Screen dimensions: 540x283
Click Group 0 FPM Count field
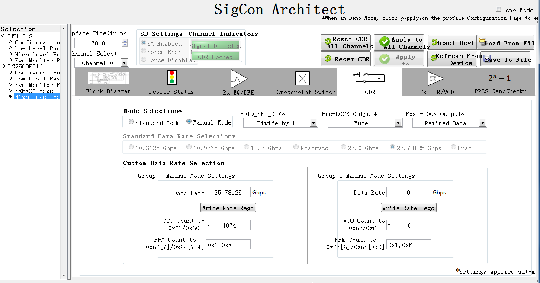pos(228,244)
